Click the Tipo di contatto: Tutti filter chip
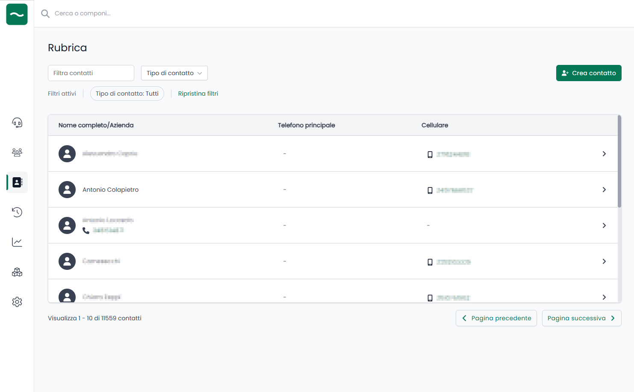Image resolution: width=634 pixels, height=392 pixels. pyautogui.click(x=127, y=94)
